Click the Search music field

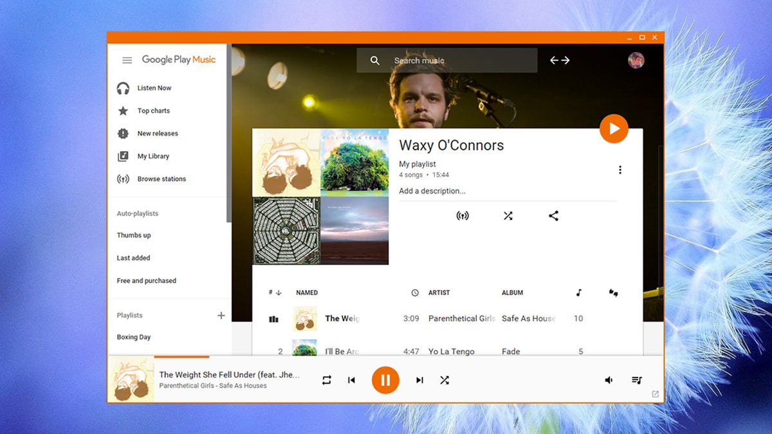[446, 60]
